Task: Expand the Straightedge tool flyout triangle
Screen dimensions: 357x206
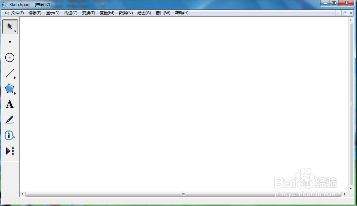Action: pos(15,78)
